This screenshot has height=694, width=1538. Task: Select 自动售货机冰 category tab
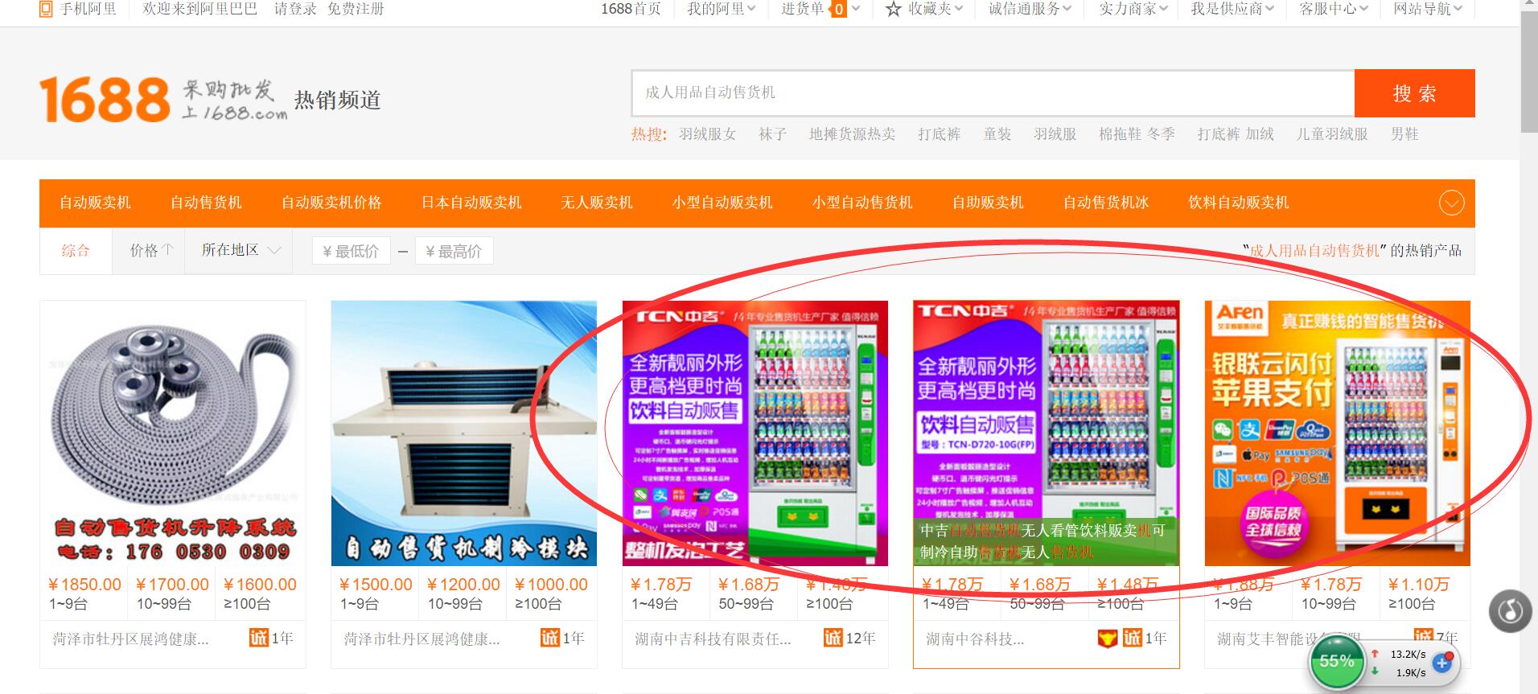1106,203
